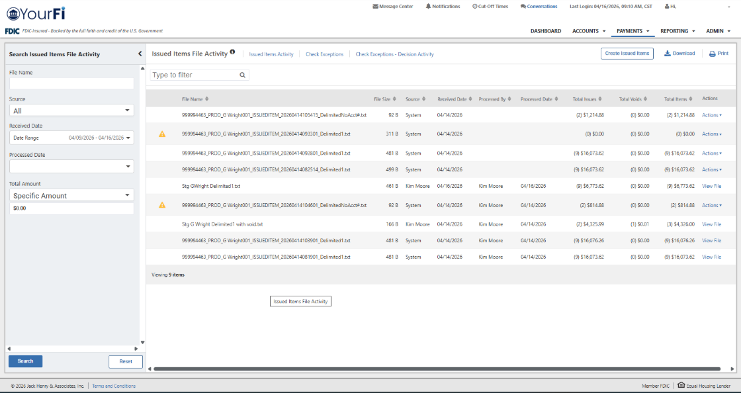Click Stg G Wright Delimited1 with void.txt name

pyautogui.click(x=222, y=224)
